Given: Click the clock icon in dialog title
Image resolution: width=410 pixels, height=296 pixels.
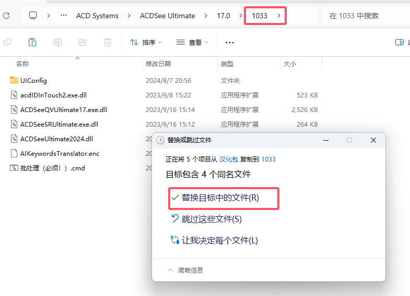Looking at the screenshot, I should coord(160,140).
